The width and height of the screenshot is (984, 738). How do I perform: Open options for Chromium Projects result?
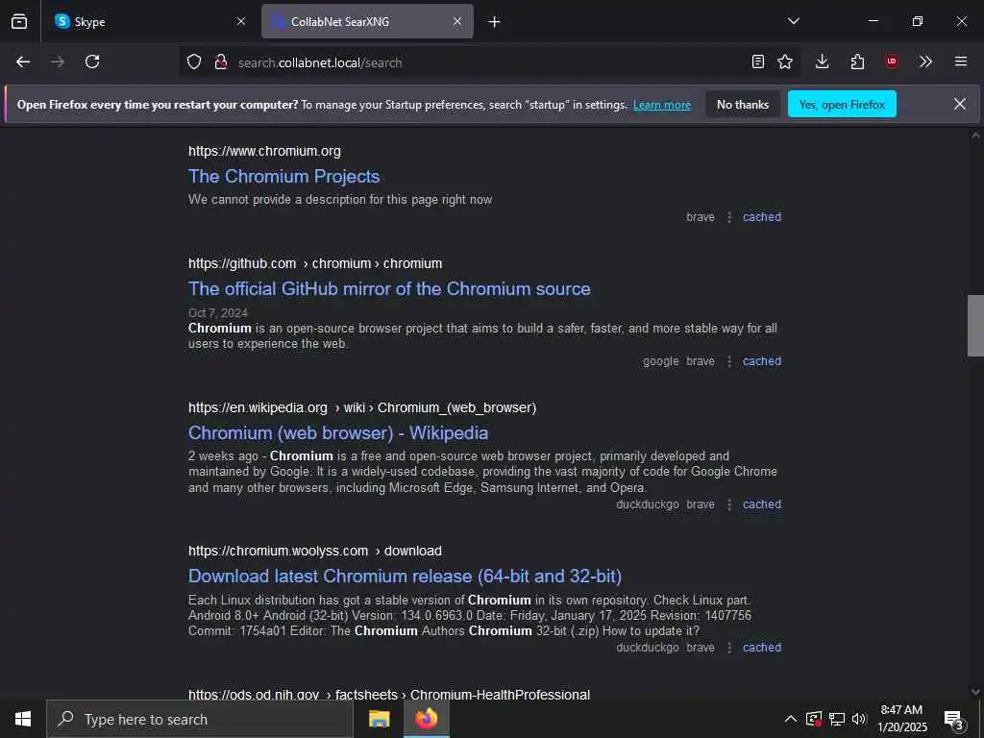pos(729,217)
